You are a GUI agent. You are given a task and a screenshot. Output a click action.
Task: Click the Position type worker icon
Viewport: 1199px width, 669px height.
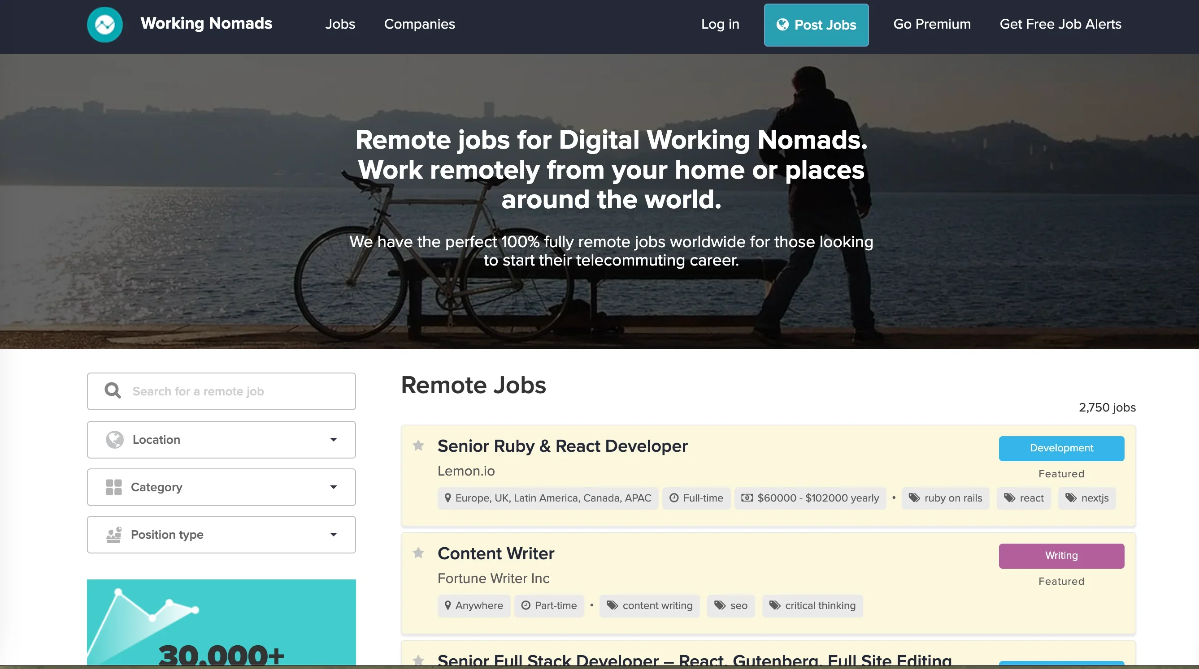point(113,534)
